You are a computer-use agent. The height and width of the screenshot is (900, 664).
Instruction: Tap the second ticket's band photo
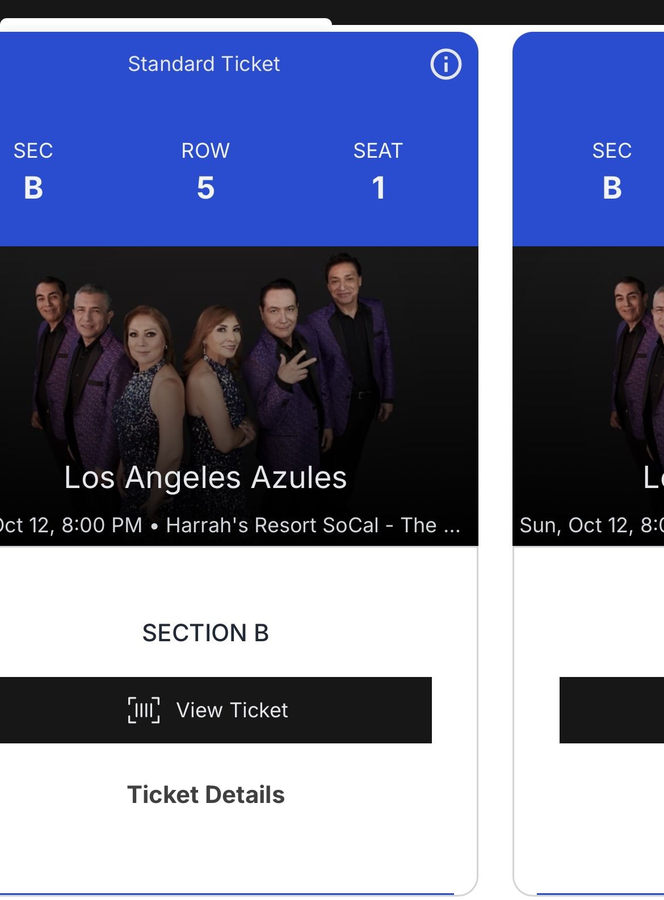pos(636,363)
